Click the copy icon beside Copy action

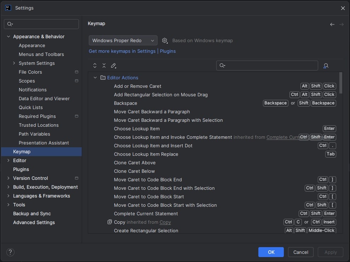click(x=109, y=222)
